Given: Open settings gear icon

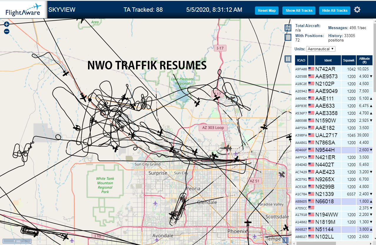Looking at the screenshot, I should pyautogui.click(x=357, y=10).
